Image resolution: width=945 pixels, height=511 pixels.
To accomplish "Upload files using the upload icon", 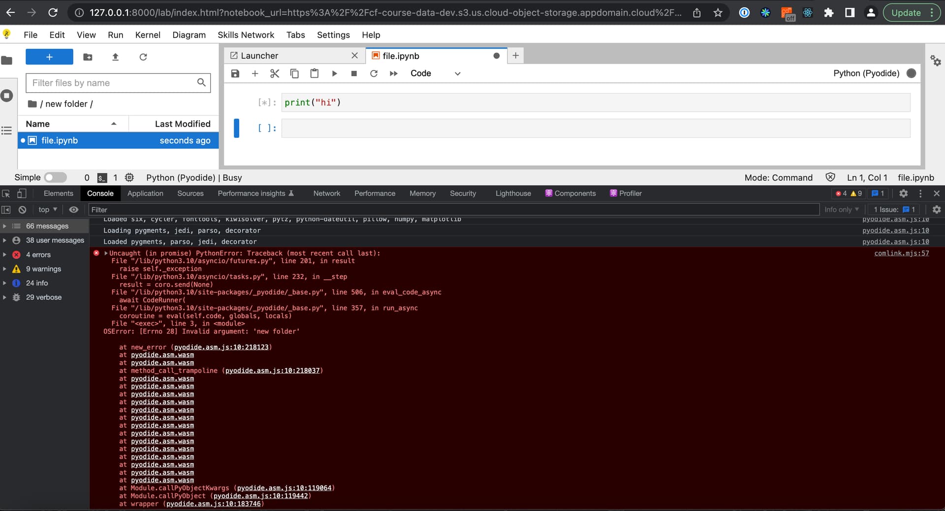I will tap(115, 57).
